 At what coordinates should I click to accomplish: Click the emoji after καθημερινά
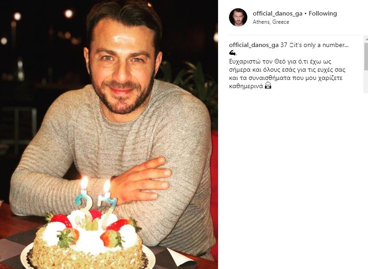(x=268, y=86)
